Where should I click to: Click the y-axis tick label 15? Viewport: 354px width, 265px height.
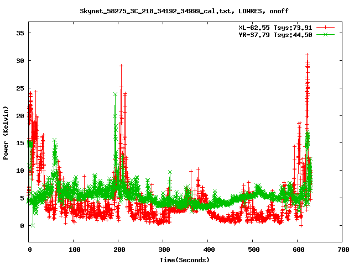point(20,143)
